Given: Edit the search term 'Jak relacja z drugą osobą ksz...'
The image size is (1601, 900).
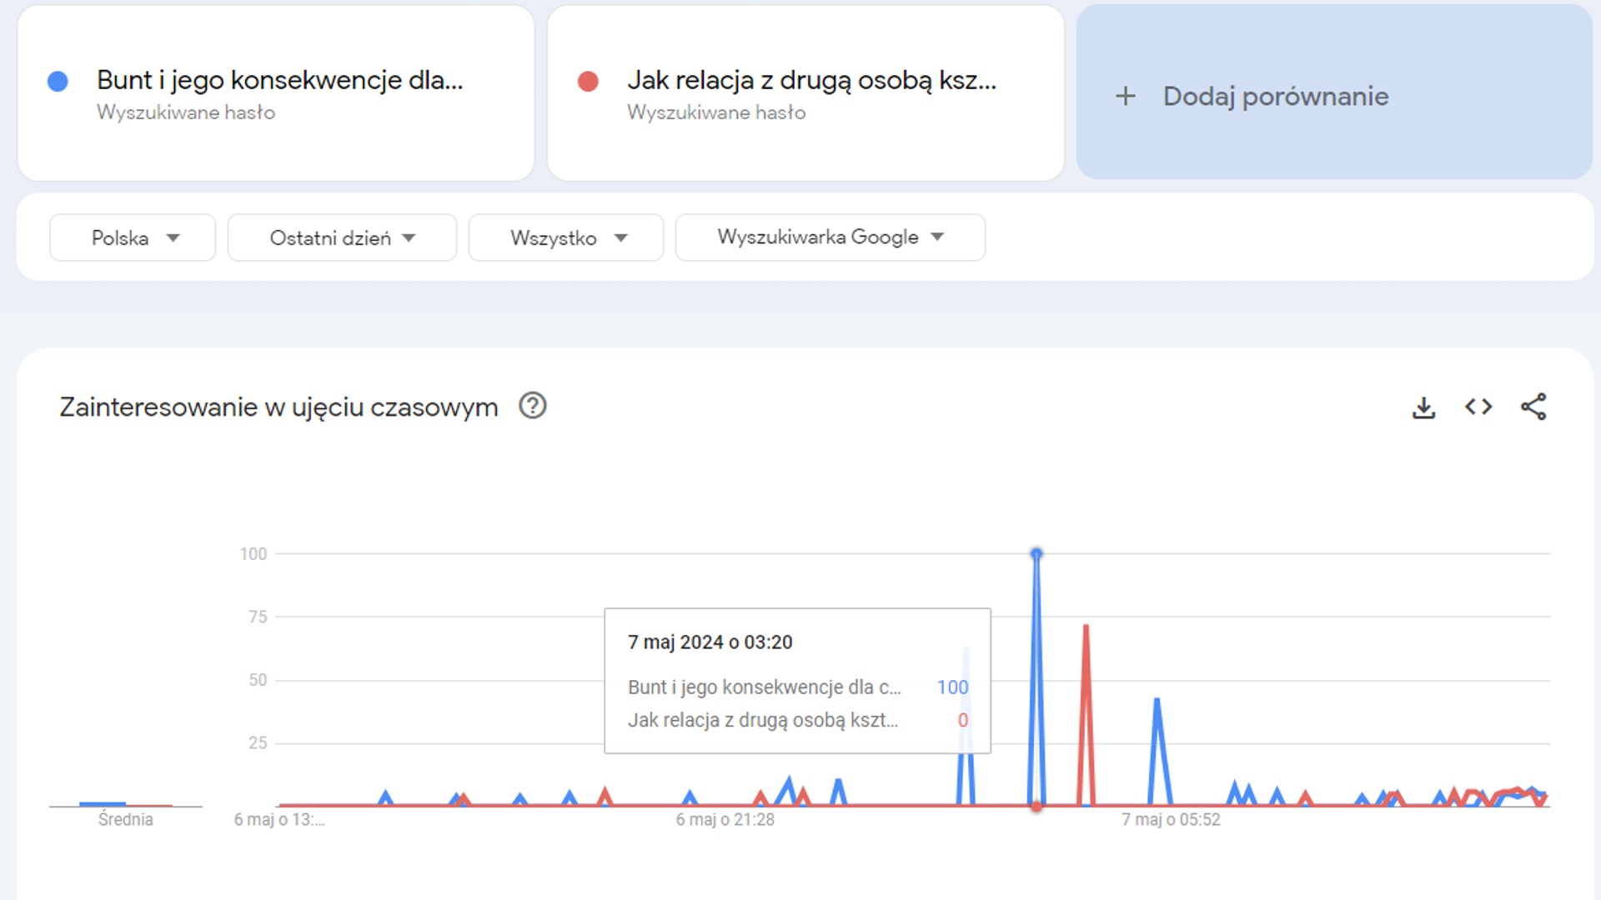Looking at the screenshot, I should pos(811,80).
